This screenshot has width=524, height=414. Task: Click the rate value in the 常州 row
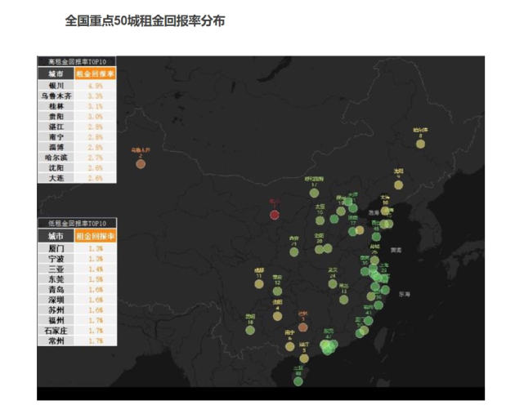(96, 341)
